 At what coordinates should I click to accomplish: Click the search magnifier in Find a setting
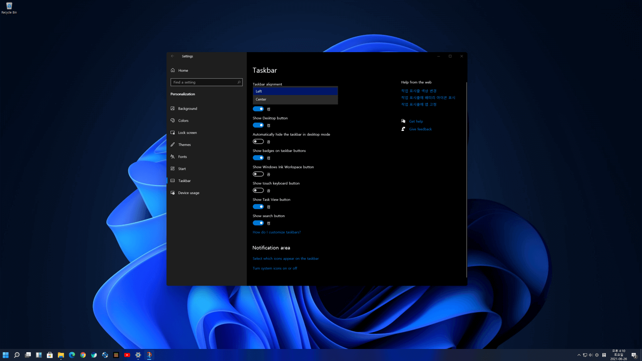point(239,82)
